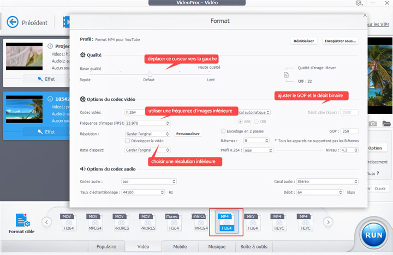393x255 pixels.
Task: Click the palm tree preview image
Action: [x=380, y=76]
